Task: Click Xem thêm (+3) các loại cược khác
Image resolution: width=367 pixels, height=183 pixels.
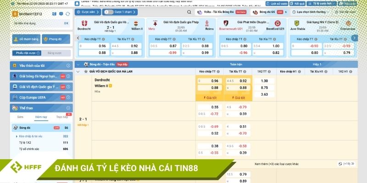Action: coord(277,164)
